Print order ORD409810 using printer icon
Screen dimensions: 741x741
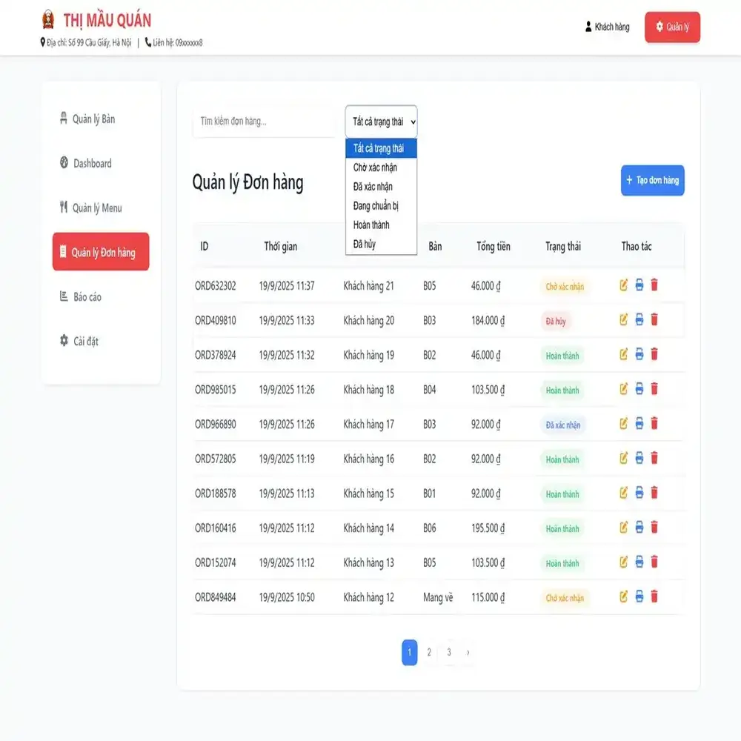click(639, 320)
